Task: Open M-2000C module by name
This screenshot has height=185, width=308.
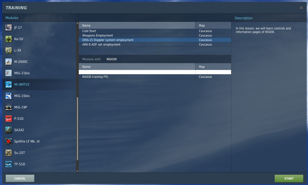Action: pyautogui.click(x=21, y=62)
